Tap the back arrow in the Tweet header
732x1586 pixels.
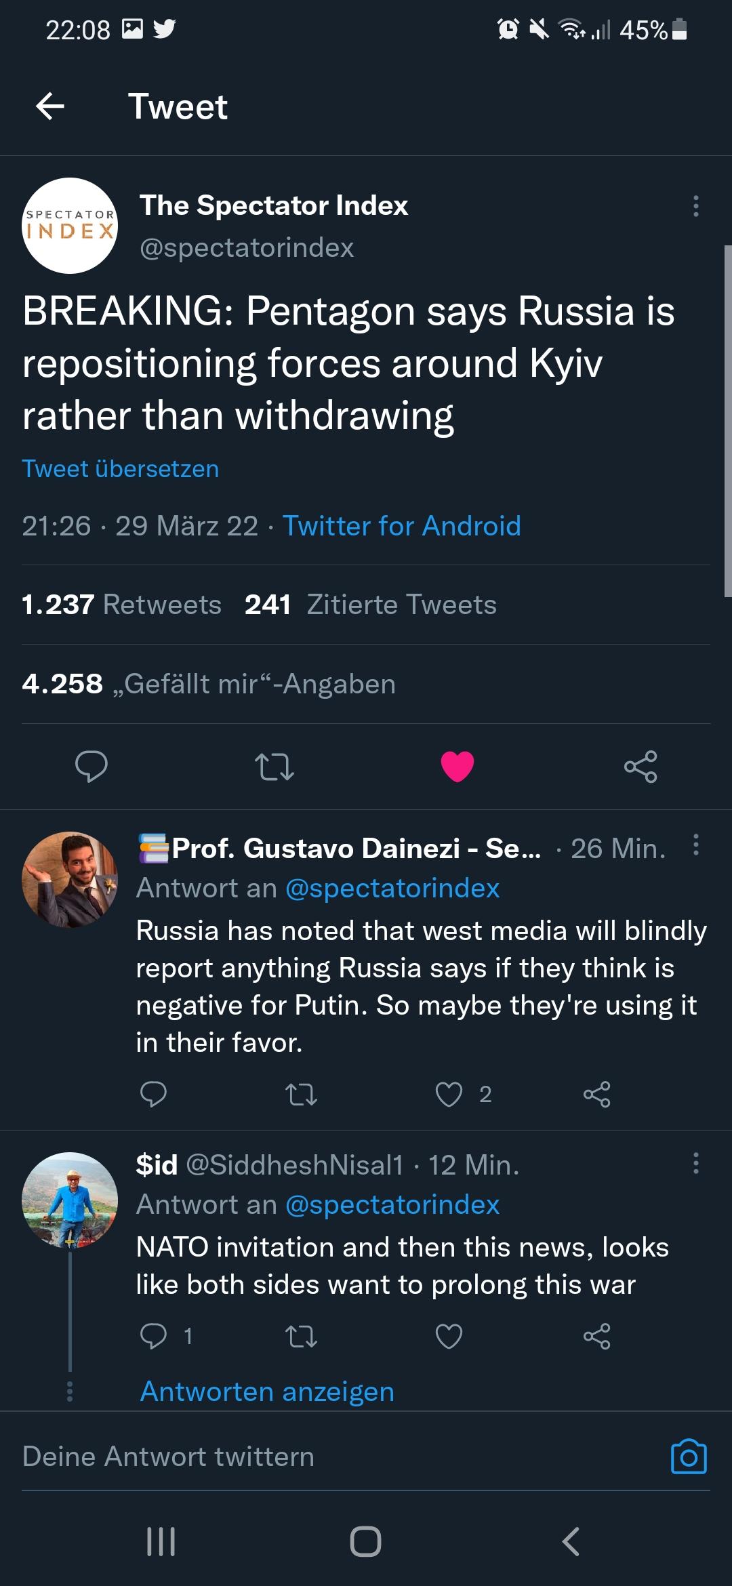(x=50, y=106)
